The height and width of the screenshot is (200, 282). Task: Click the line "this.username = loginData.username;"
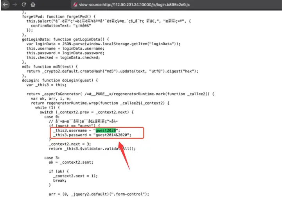click(65, 48)
